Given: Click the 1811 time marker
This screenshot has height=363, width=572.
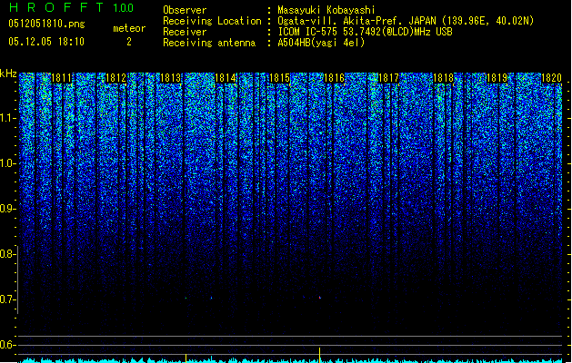Looking at the screenshot, I should (61, 78).
